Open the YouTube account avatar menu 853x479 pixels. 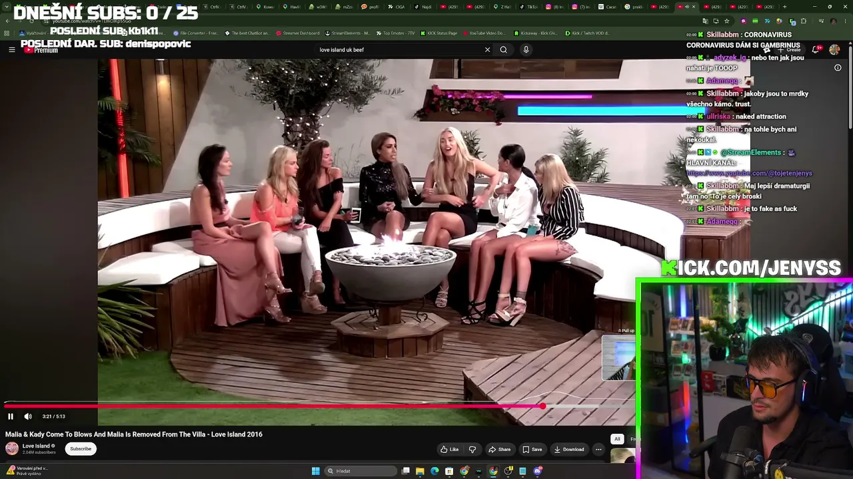click(x=834, y=49)
